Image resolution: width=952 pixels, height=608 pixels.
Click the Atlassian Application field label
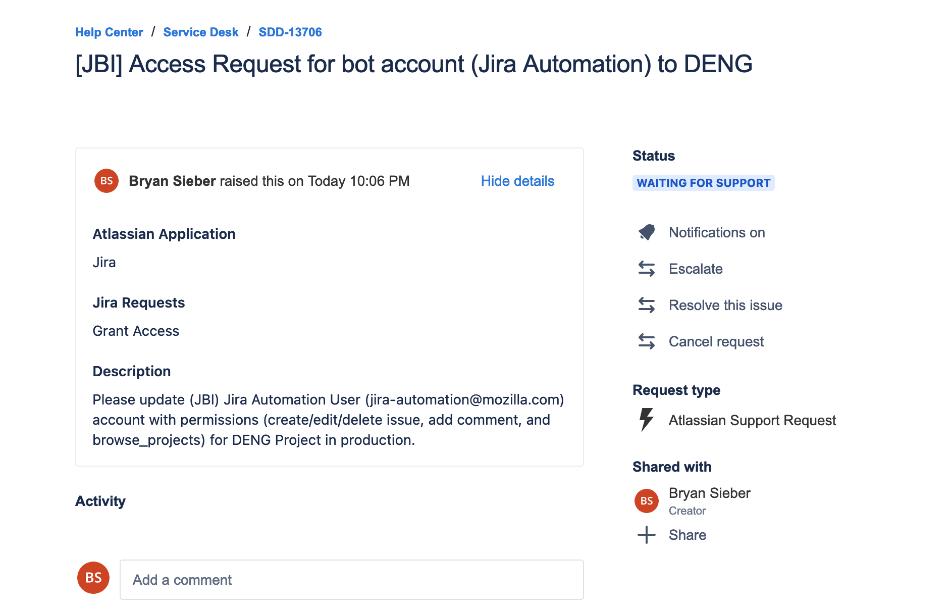click(164, 234)
